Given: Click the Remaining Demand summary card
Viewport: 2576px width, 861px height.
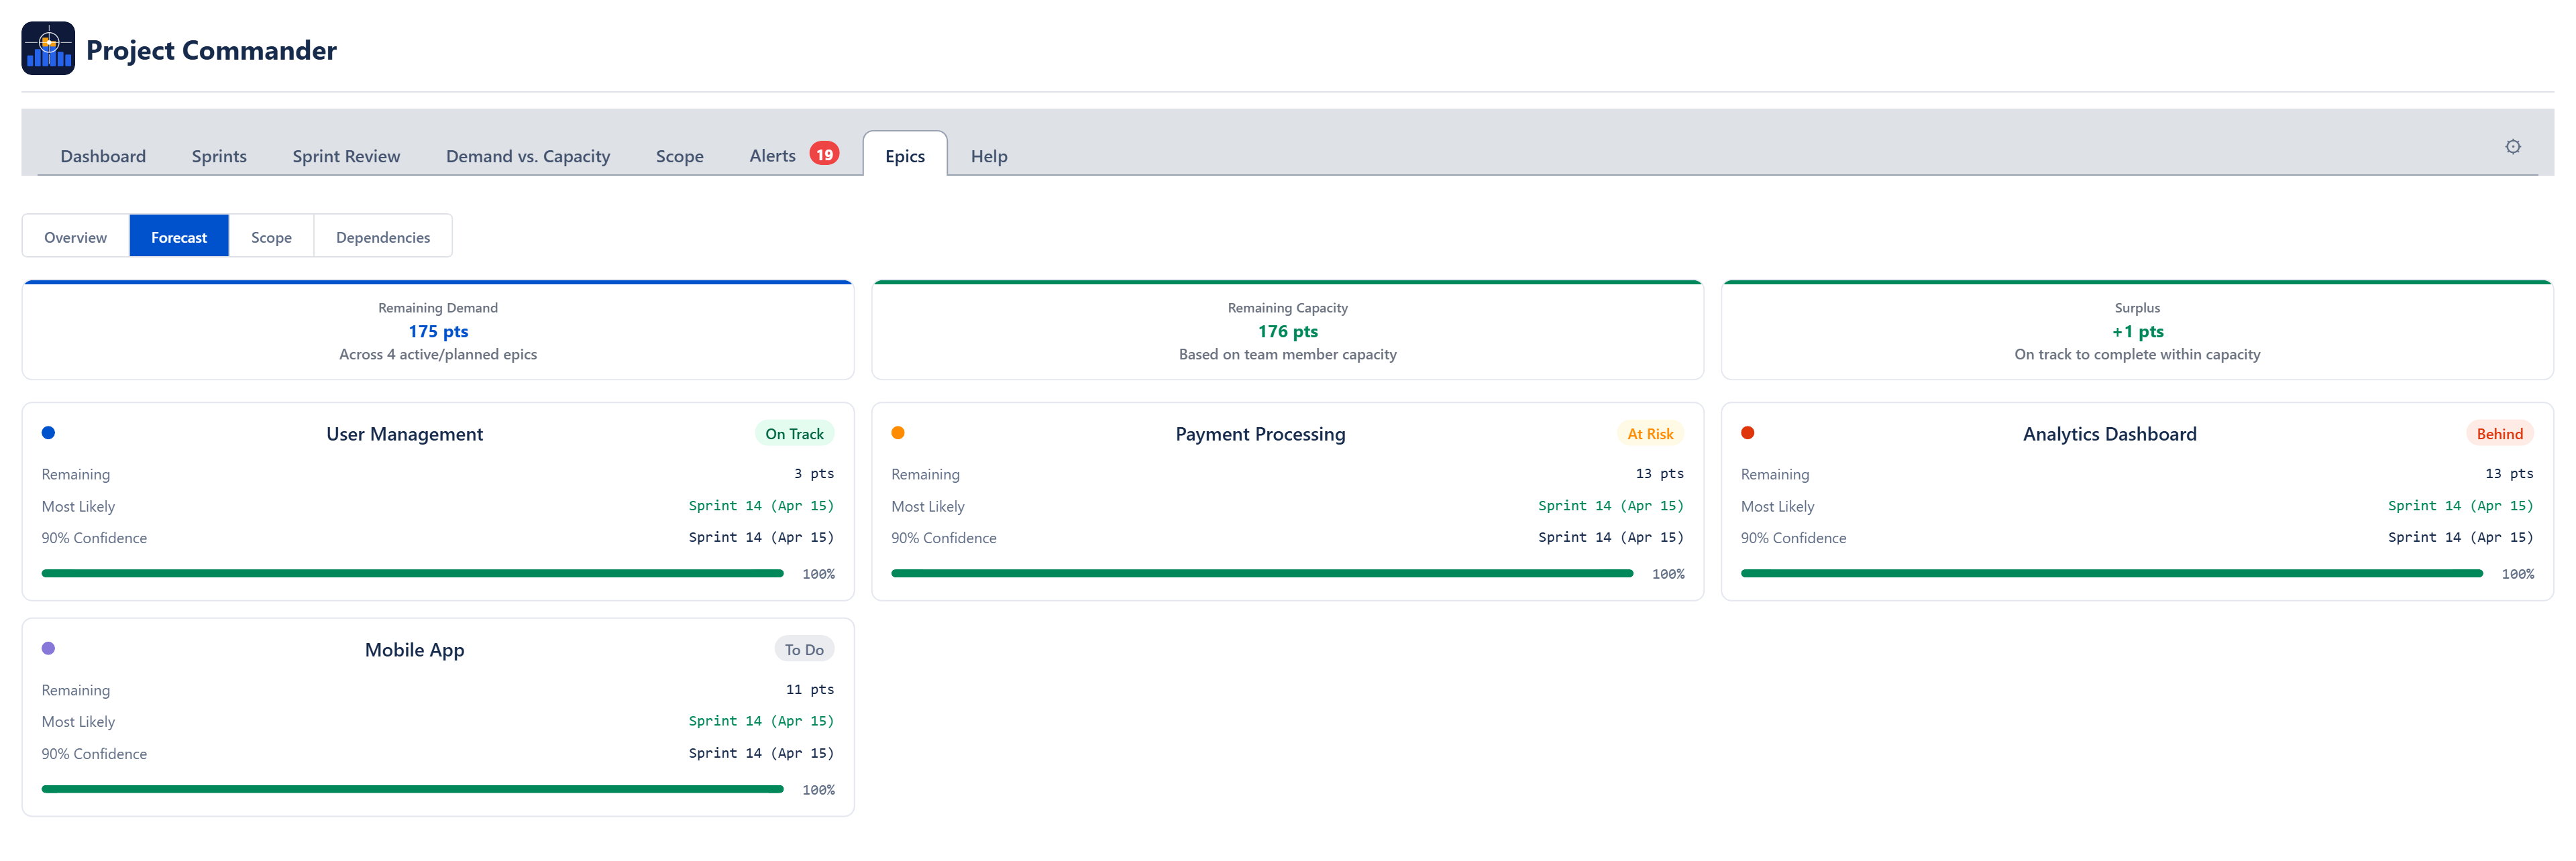Looking at the screenshot, I should [437, 331].
